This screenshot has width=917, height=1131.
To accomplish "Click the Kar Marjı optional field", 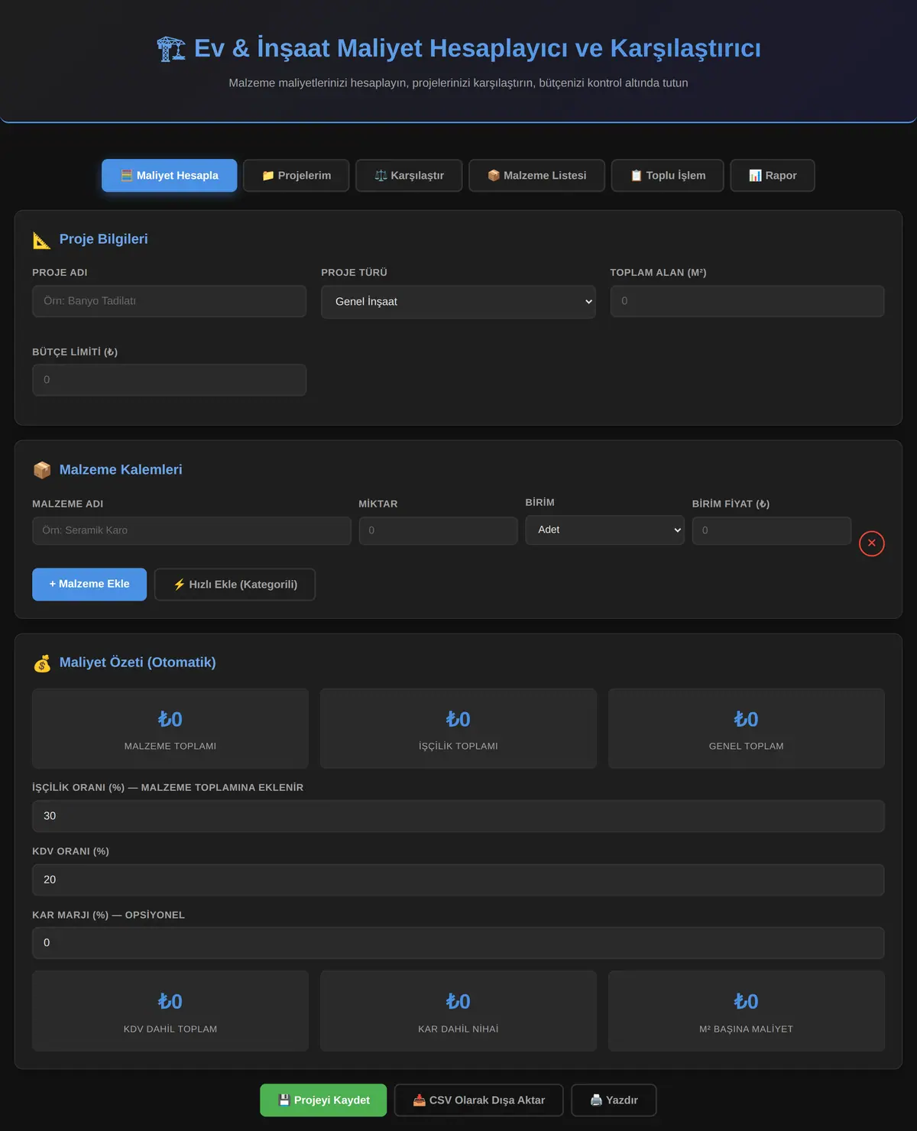I will (x=458, y=943).
